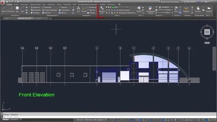Choose the Выноска (Leader) tool
217x122 pixels.
point(91,10)
